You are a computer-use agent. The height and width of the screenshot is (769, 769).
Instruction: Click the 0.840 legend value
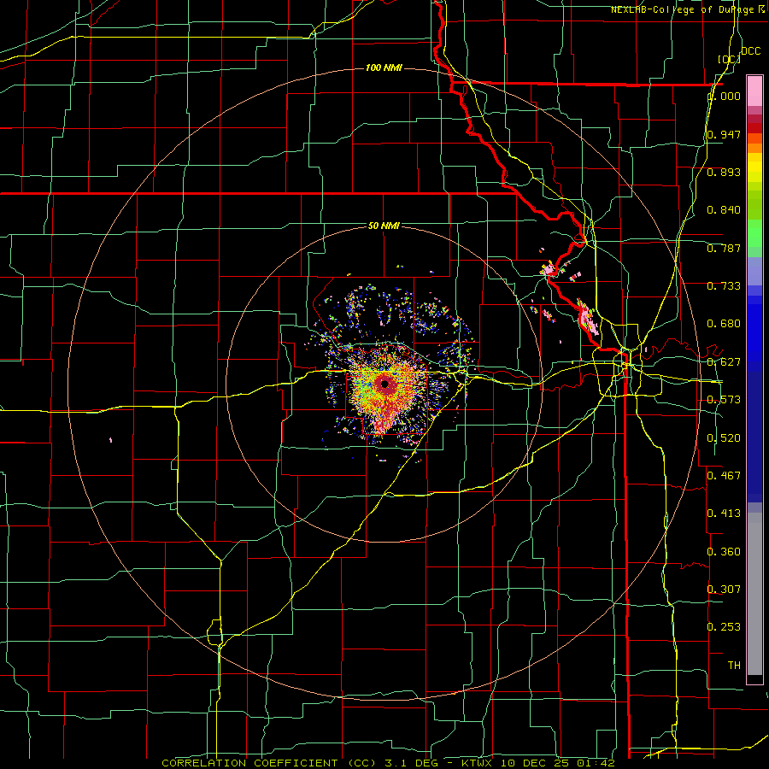(724, 210)
